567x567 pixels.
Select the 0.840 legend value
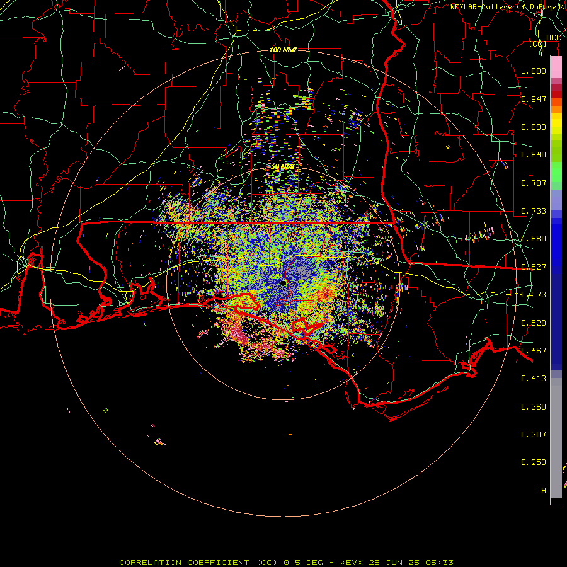click(x=534, y=155)
